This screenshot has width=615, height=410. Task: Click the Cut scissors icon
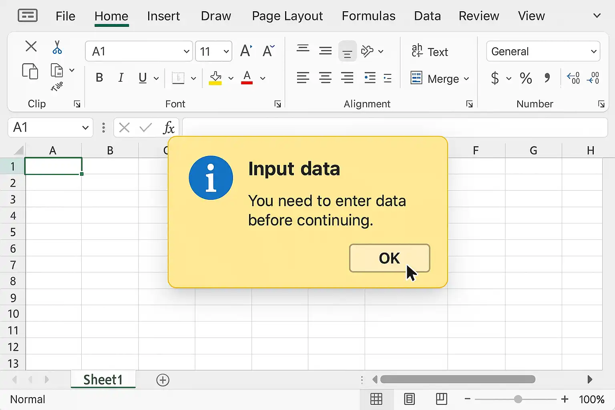57,47
